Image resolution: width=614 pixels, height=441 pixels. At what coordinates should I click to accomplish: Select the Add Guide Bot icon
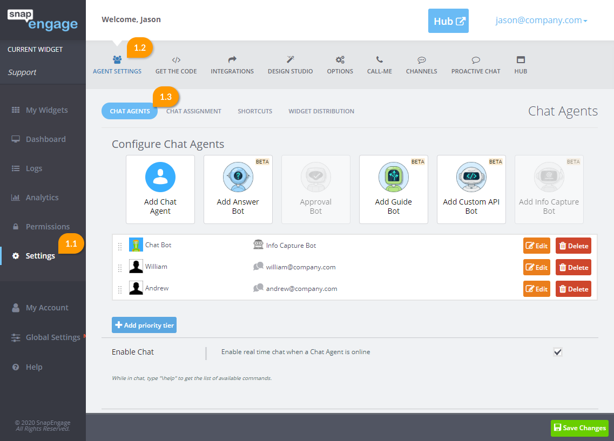click(394, 177)
